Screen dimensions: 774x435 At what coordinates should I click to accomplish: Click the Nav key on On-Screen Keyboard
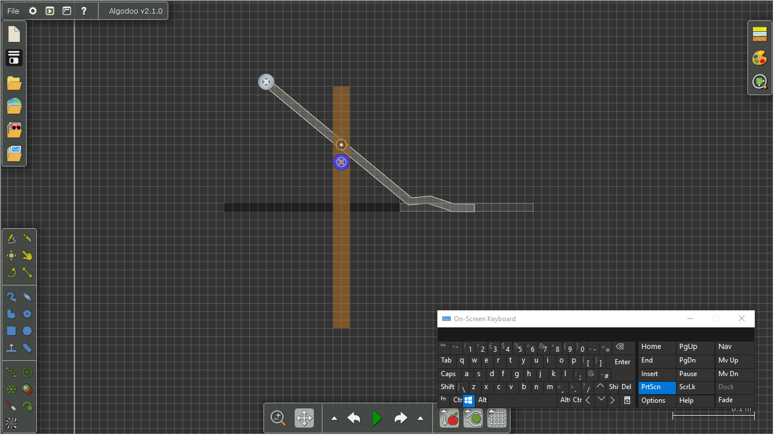(735, 347)
